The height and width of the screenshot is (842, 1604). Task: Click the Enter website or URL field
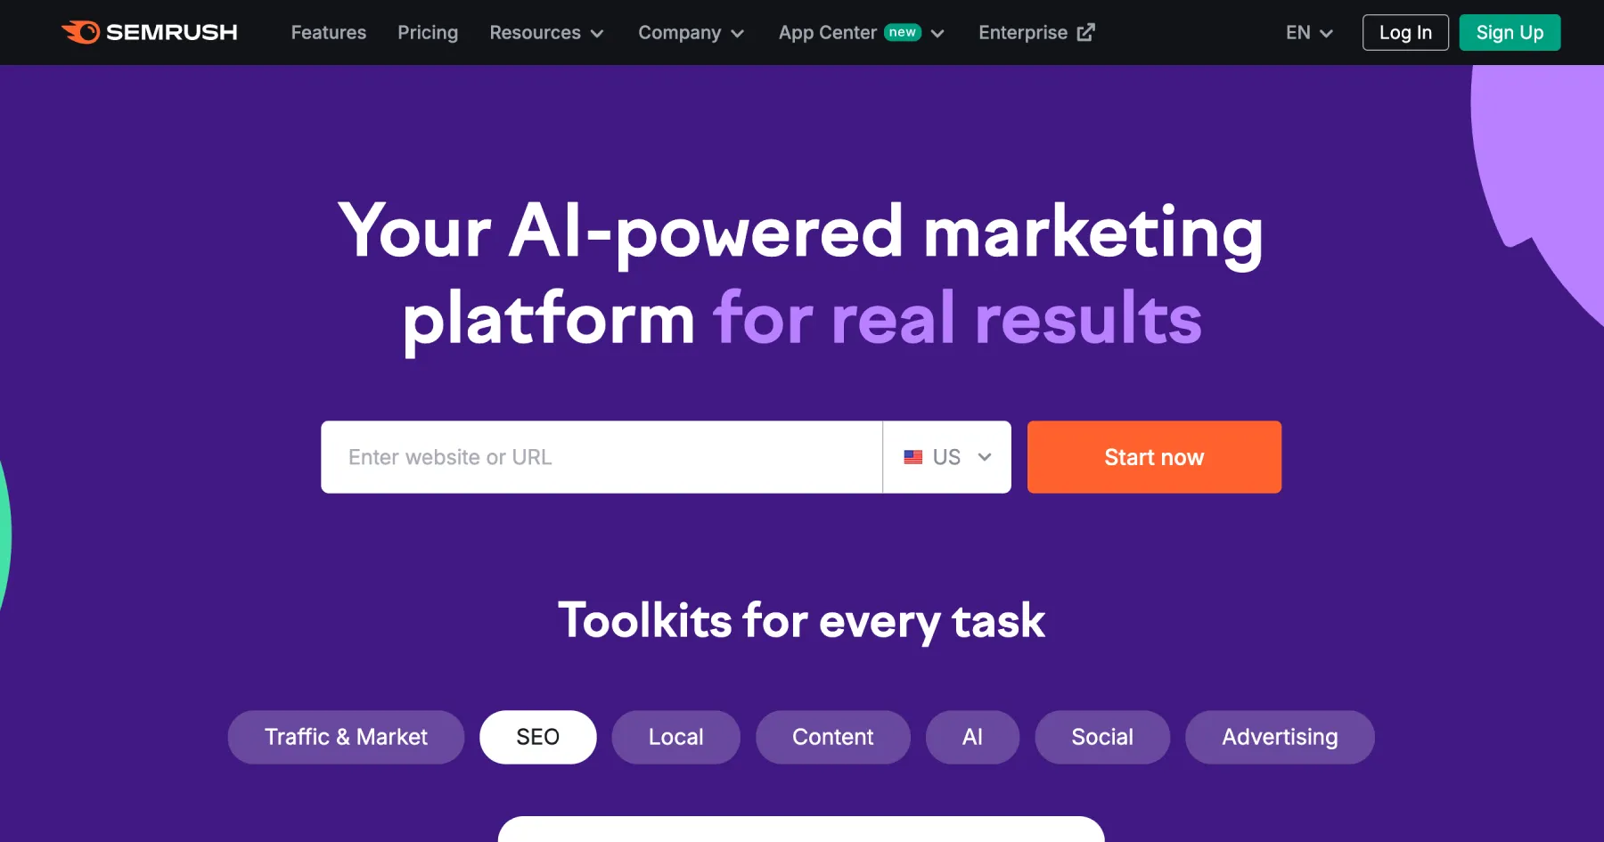click(x=601, y=457)
